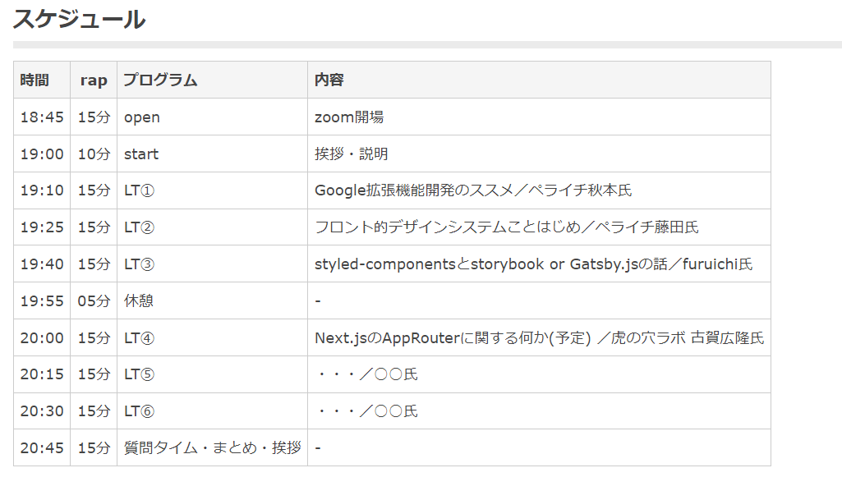Click the 内容 column header

(329, 80)
